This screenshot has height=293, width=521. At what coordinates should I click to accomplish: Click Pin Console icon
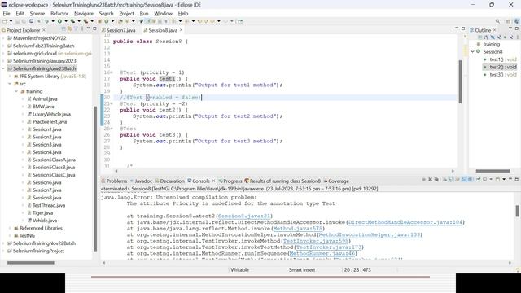[x=478, y=179]
